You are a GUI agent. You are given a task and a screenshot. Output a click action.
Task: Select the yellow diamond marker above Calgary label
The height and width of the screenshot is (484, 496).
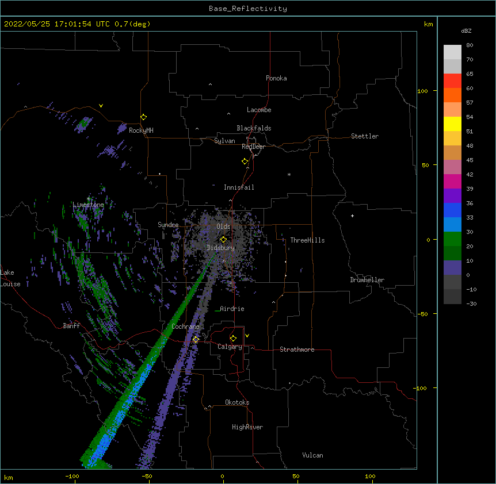pyautogui.click(x=233, y=339)
